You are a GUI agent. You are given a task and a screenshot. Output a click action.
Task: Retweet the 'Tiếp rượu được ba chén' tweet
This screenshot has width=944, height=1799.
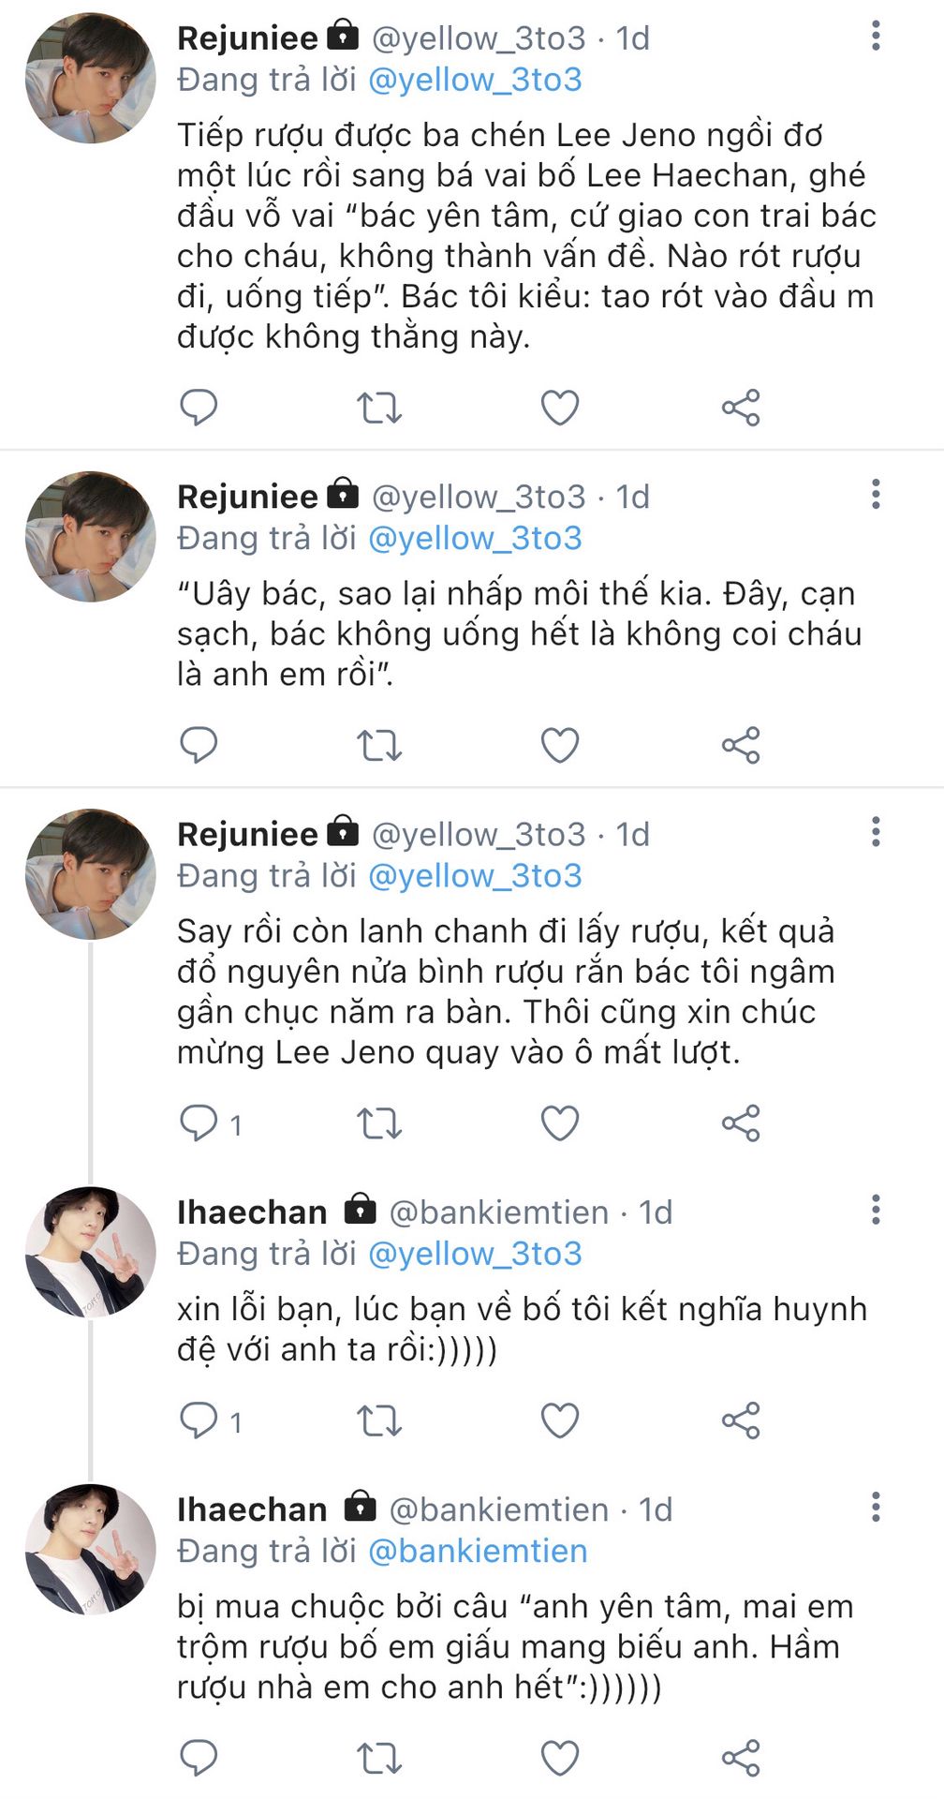379,408
